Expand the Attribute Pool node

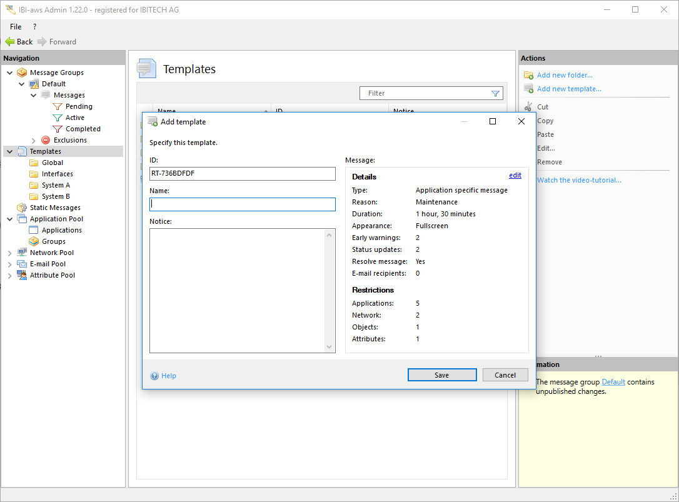tap(9, 275)
